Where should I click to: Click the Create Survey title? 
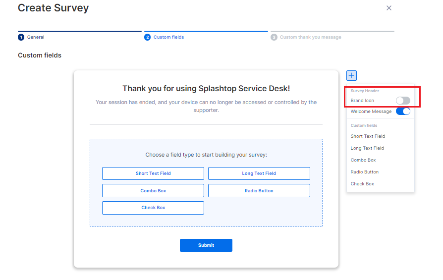pyautogui.click(x=53, y=8)
